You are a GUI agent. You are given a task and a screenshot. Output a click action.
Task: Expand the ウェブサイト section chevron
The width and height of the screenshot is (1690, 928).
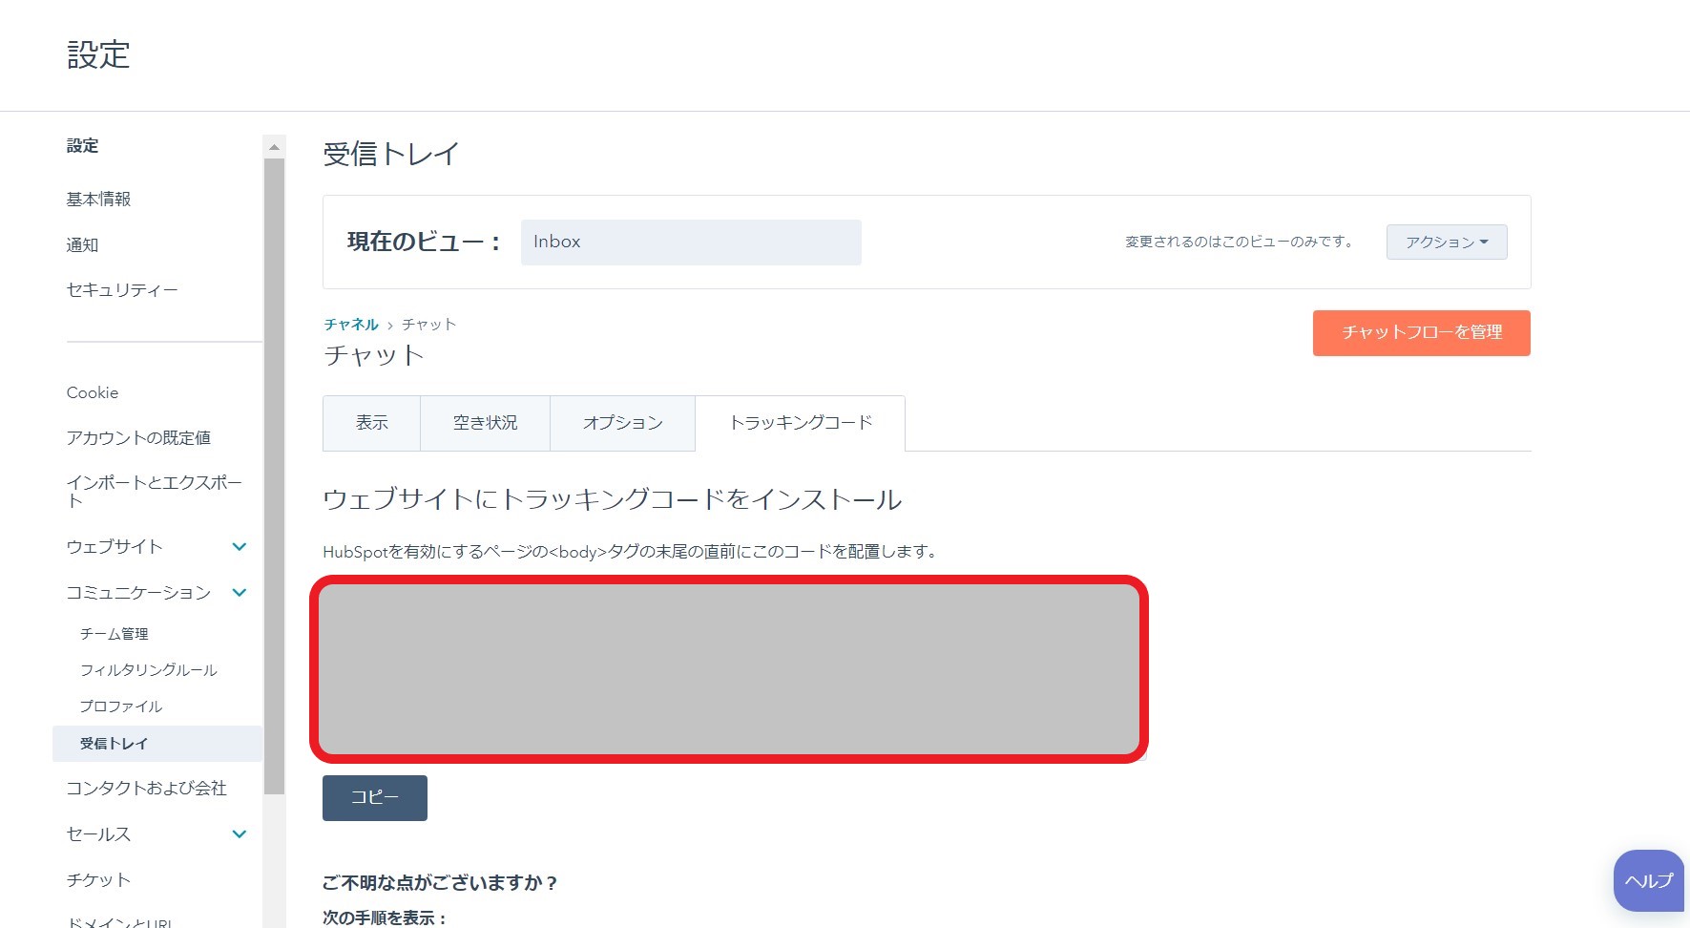pyautogui.click(x=240, y=547)
